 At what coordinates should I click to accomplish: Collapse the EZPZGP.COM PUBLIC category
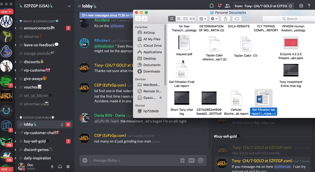(35, 118)
